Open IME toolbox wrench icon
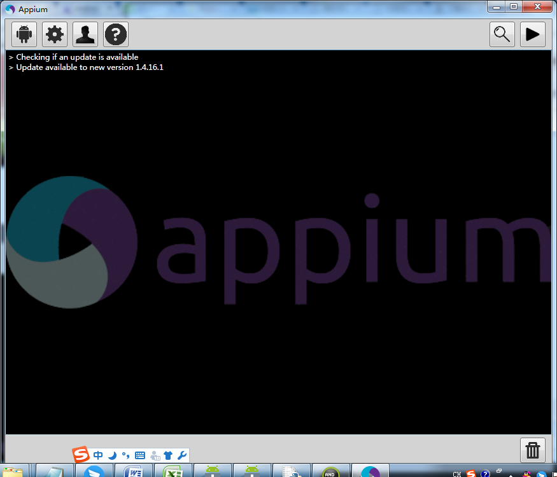This screenshot has width=557, height=477. point(182,455)
